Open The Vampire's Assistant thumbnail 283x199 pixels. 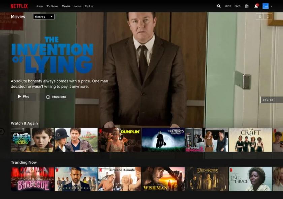pos(163,140)
